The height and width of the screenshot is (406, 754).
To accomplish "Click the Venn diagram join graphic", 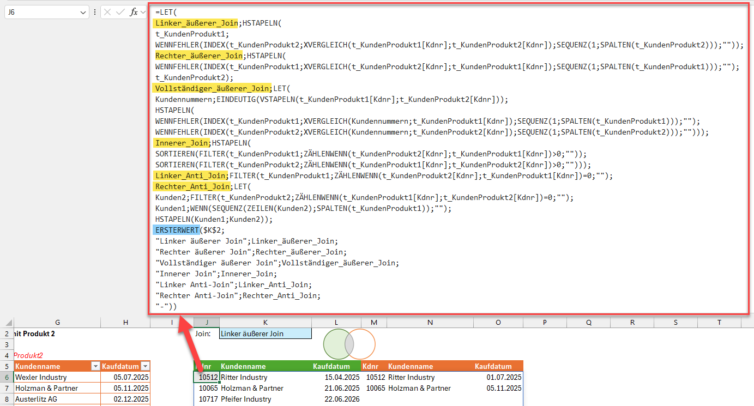I will coord(349,344).
